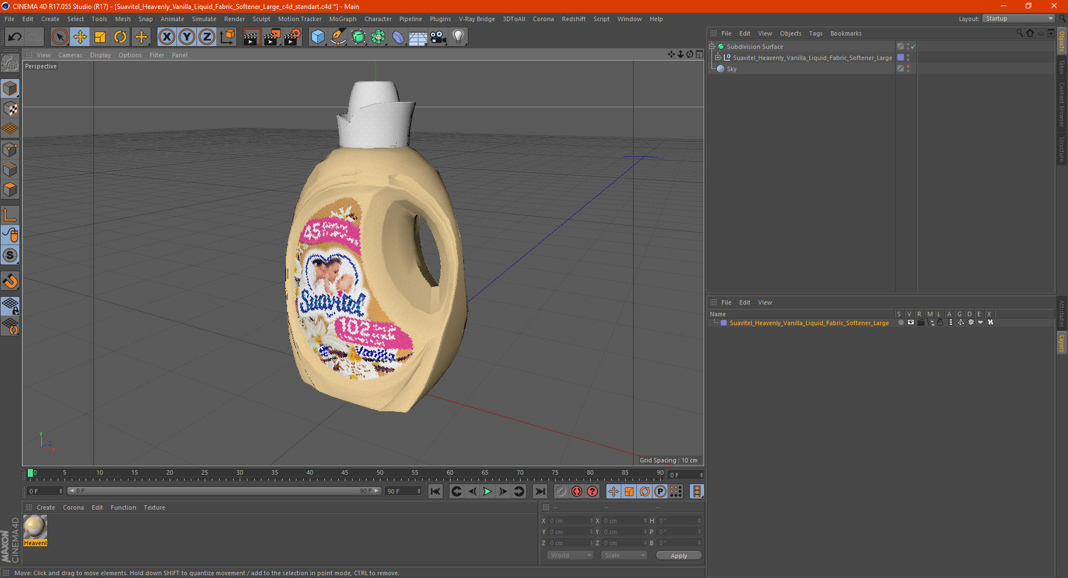Viewport: 1068px width, 578px height.
Task: Select the Heavenl material thumbnail
Action: point(35,527)
